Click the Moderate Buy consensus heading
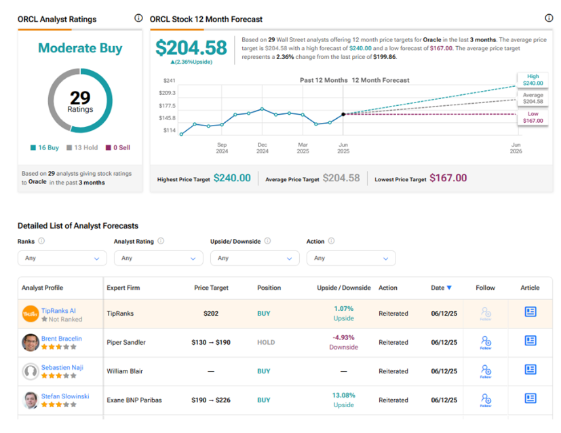This screenshot has width=561, height=433. coord(80,48)
